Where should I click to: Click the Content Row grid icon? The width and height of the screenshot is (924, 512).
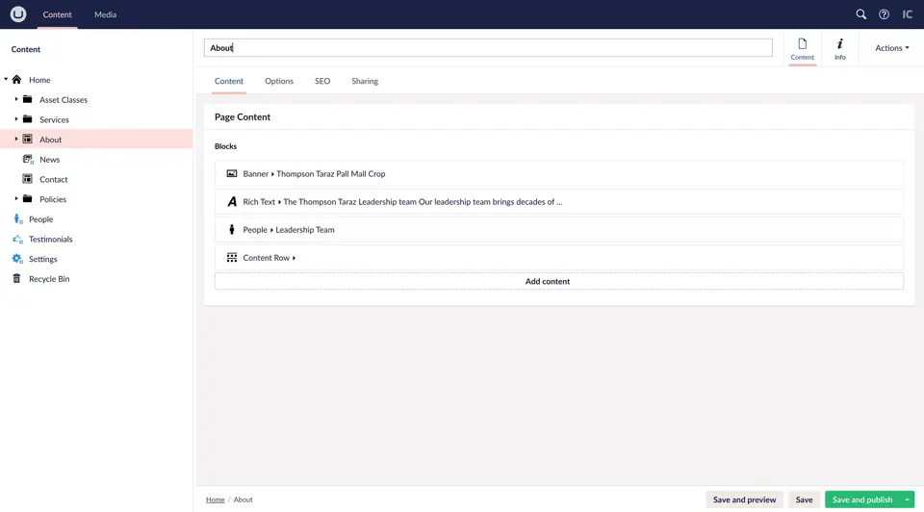click(232, 258)
